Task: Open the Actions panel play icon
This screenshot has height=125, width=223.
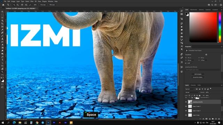Action: (182, 27)
